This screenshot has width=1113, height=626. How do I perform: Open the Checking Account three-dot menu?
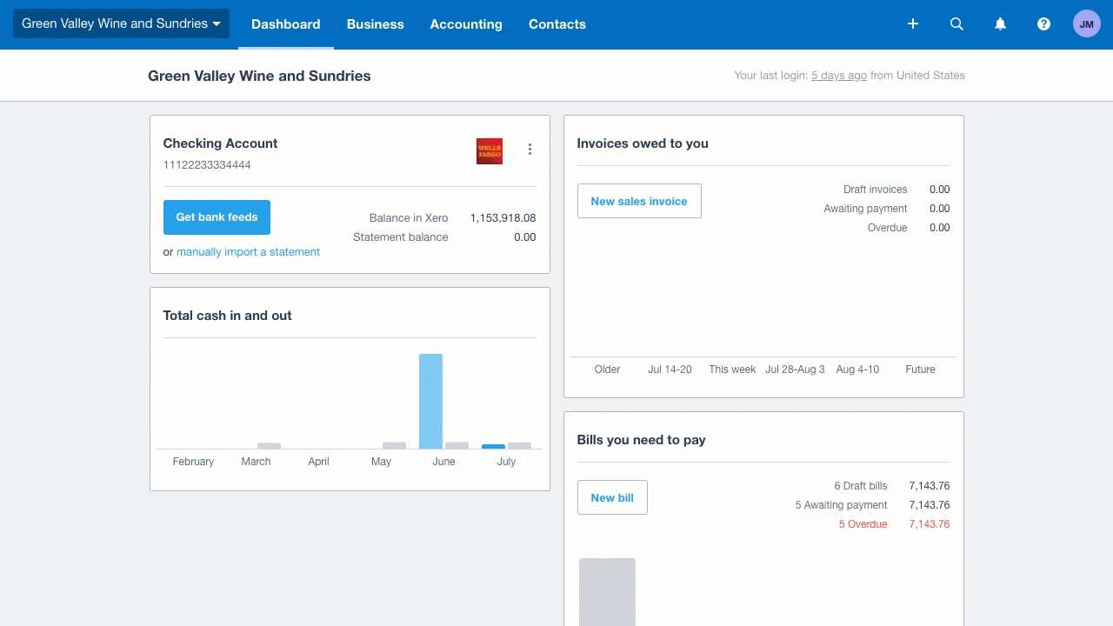[x=530, y=150]
